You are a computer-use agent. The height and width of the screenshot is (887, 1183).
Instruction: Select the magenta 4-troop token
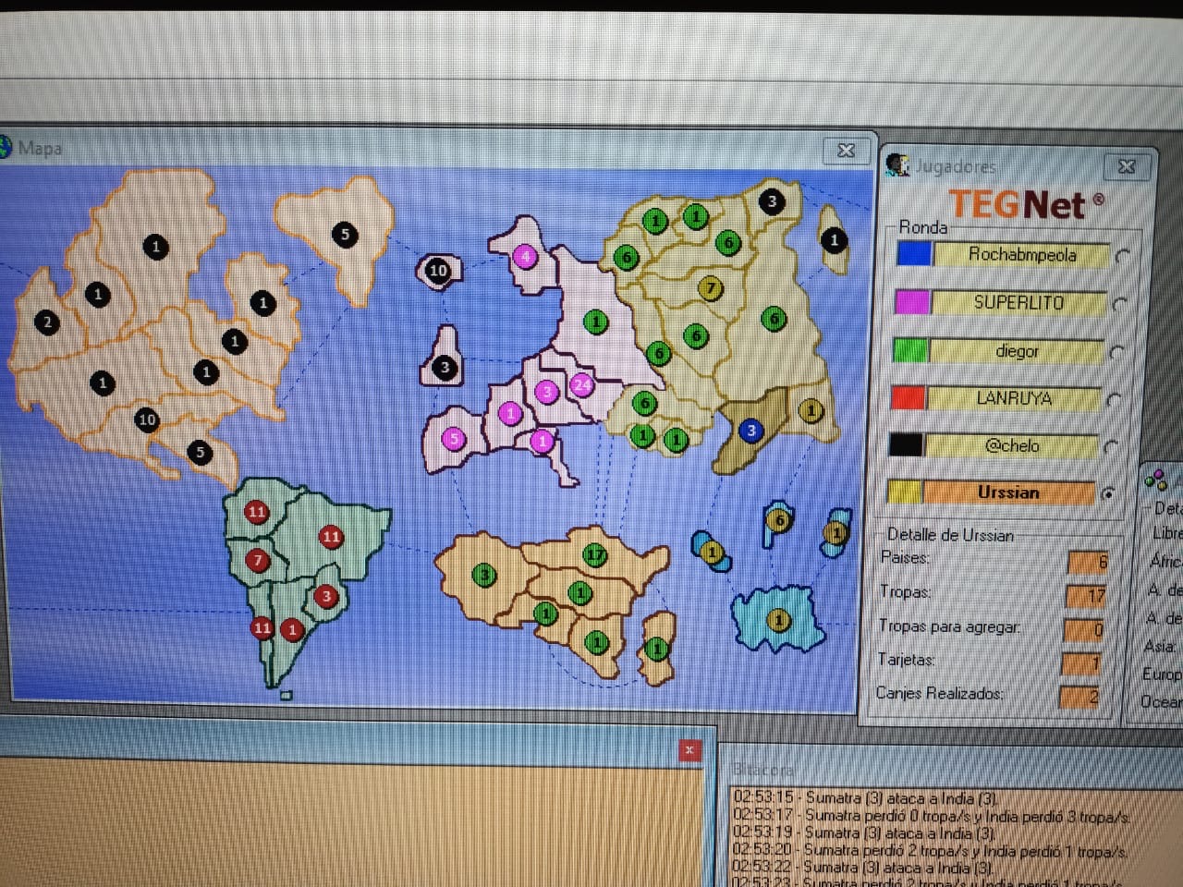(525, 256)
